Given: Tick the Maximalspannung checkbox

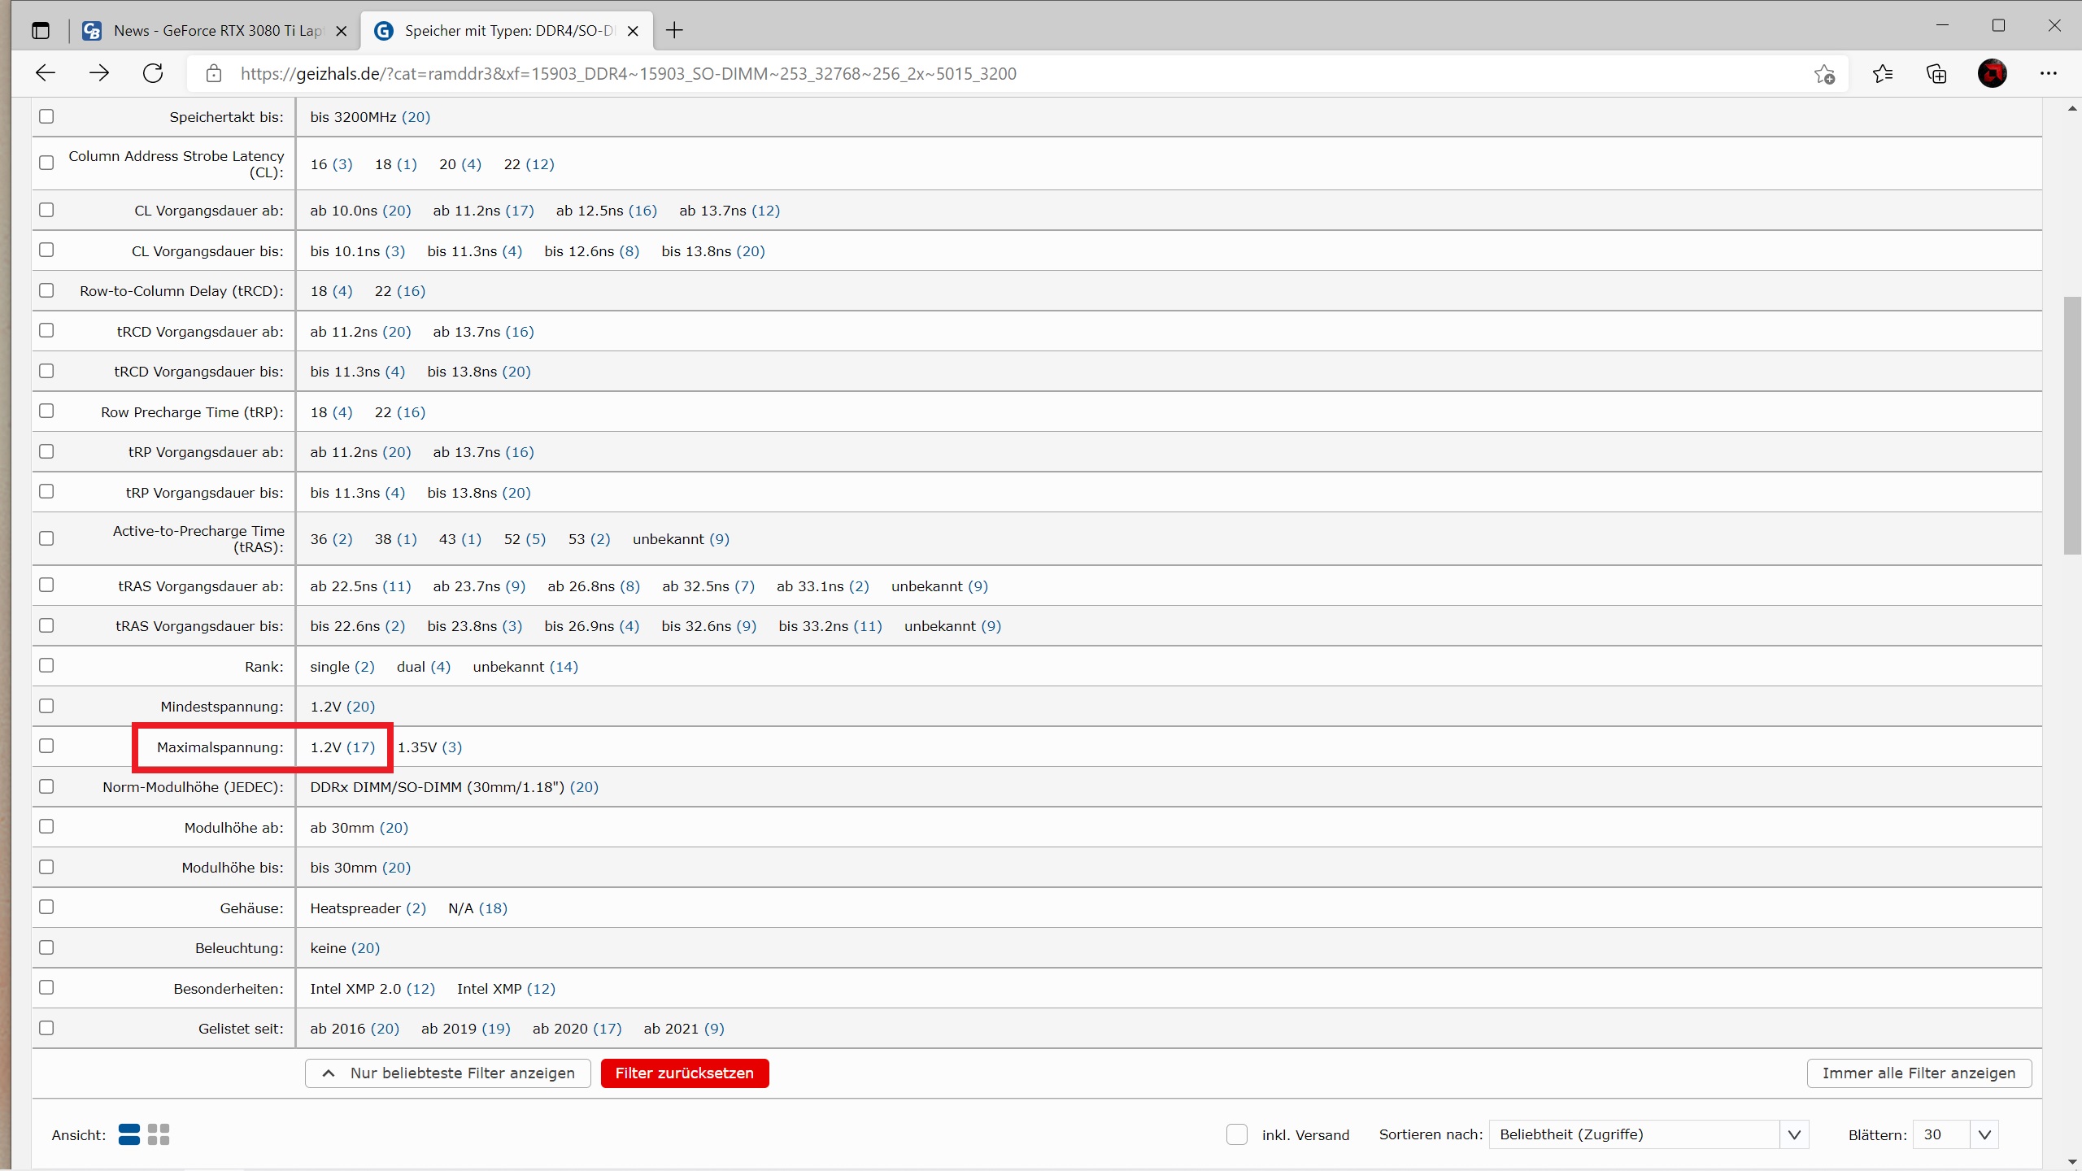Looking at the screenshot, I should point(46,747).
